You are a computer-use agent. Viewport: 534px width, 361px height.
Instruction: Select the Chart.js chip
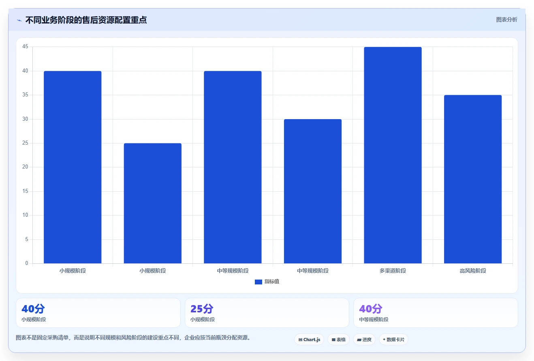[309, 340]
